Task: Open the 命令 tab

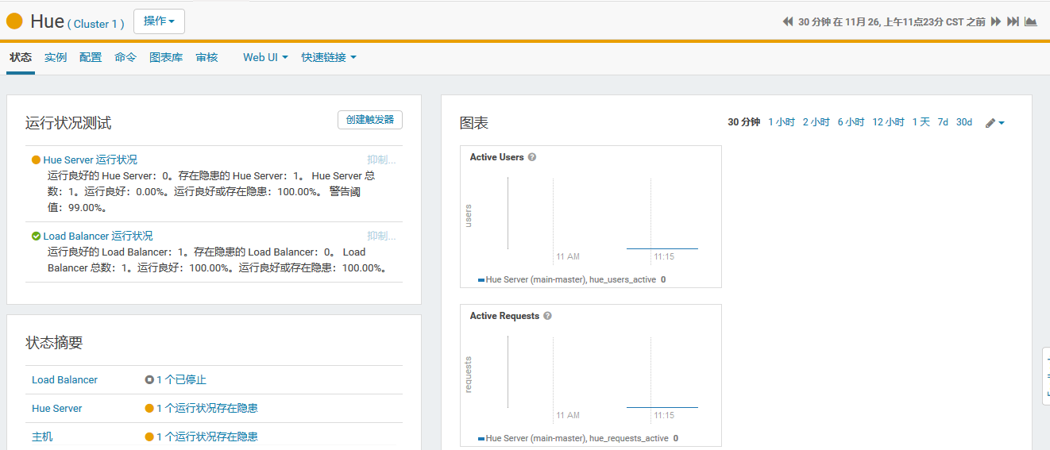Action: click(125, 57)
